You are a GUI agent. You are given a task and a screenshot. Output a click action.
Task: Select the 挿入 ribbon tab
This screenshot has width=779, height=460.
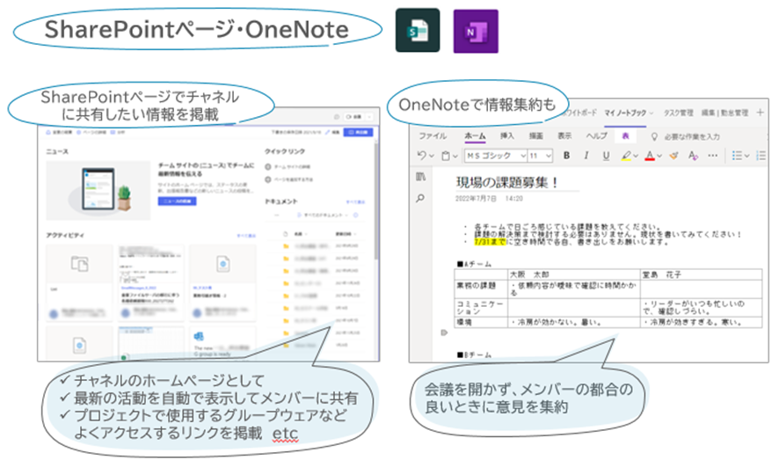[x=506, y=136]
